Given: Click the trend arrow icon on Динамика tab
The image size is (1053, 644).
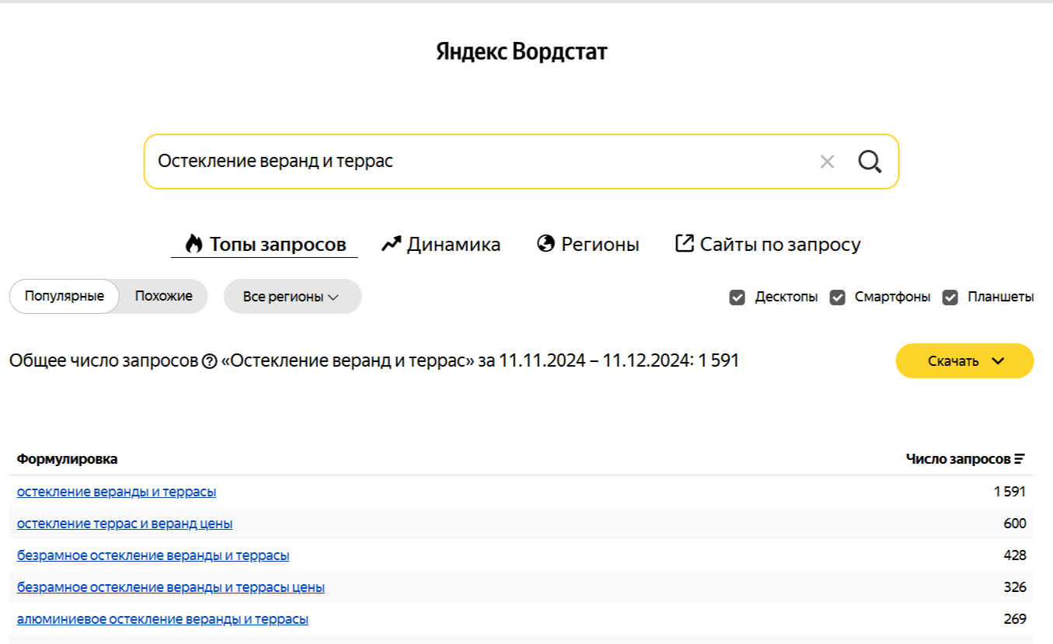Looking at the screenshot, I should tap(391, 245).
